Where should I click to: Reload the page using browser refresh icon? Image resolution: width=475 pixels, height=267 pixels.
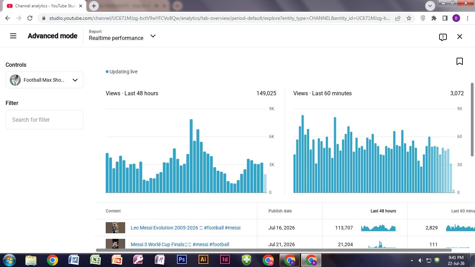(30, 18)
